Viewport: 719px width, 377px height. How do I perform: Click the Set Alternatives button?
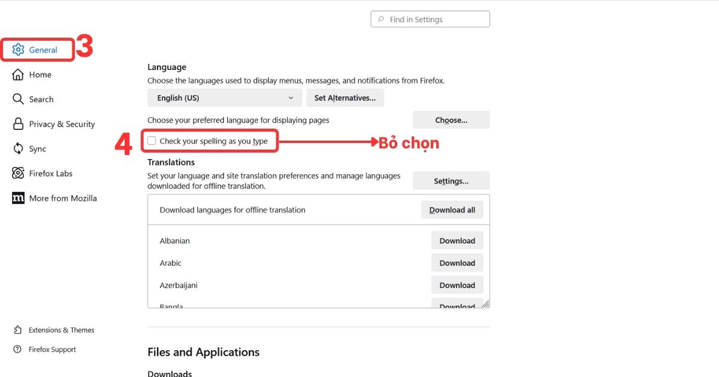click(345, 98)
